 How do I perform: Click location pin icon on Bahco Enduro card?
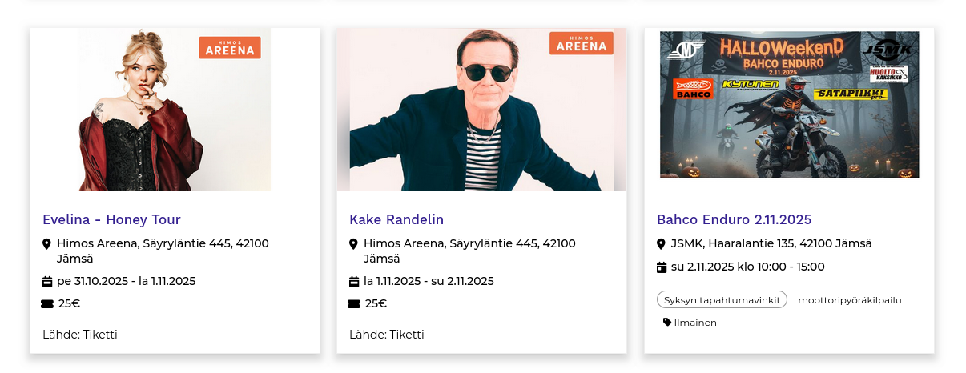tap(661, 244)
